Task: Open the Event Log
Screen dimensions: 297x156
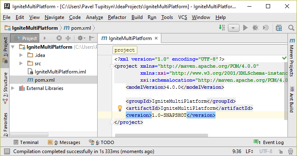Action: (x=268, y=142)
